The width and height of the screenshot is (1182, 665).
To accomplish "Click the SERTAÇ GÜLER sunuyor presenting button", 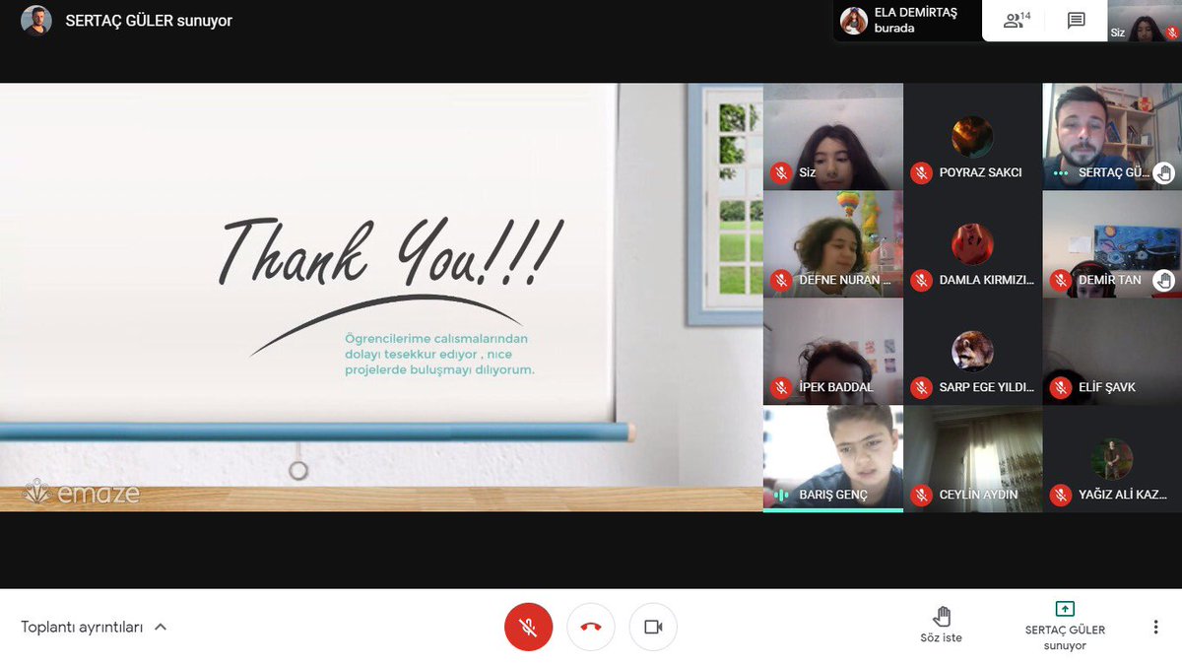I will 1065,626.
